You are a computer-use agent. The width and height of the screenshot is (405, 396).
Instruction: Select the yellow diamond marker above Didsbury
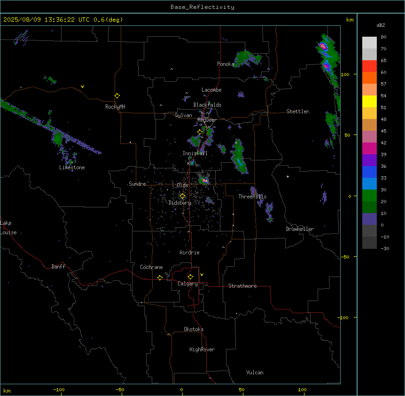(x=182, y=196)
